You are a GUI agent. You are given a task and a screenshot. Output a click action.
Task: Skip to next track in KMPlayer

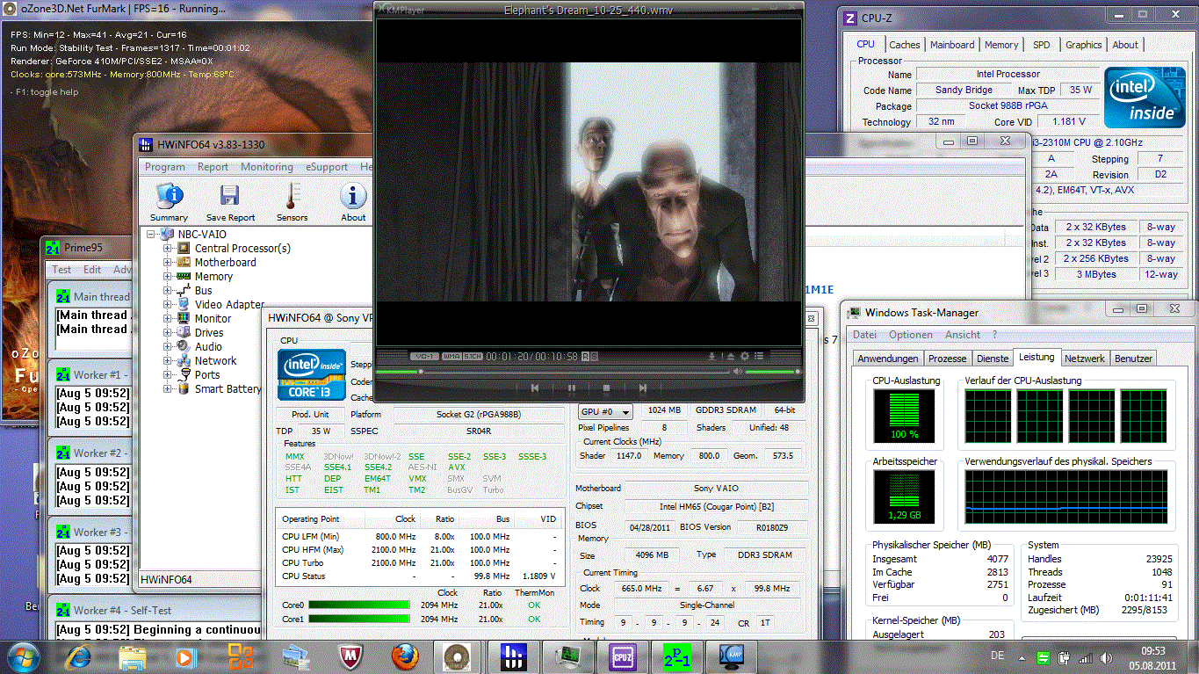[642, 388]
